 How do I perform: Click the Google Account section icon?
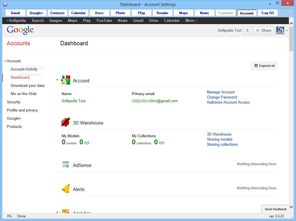tap(66, 80)
